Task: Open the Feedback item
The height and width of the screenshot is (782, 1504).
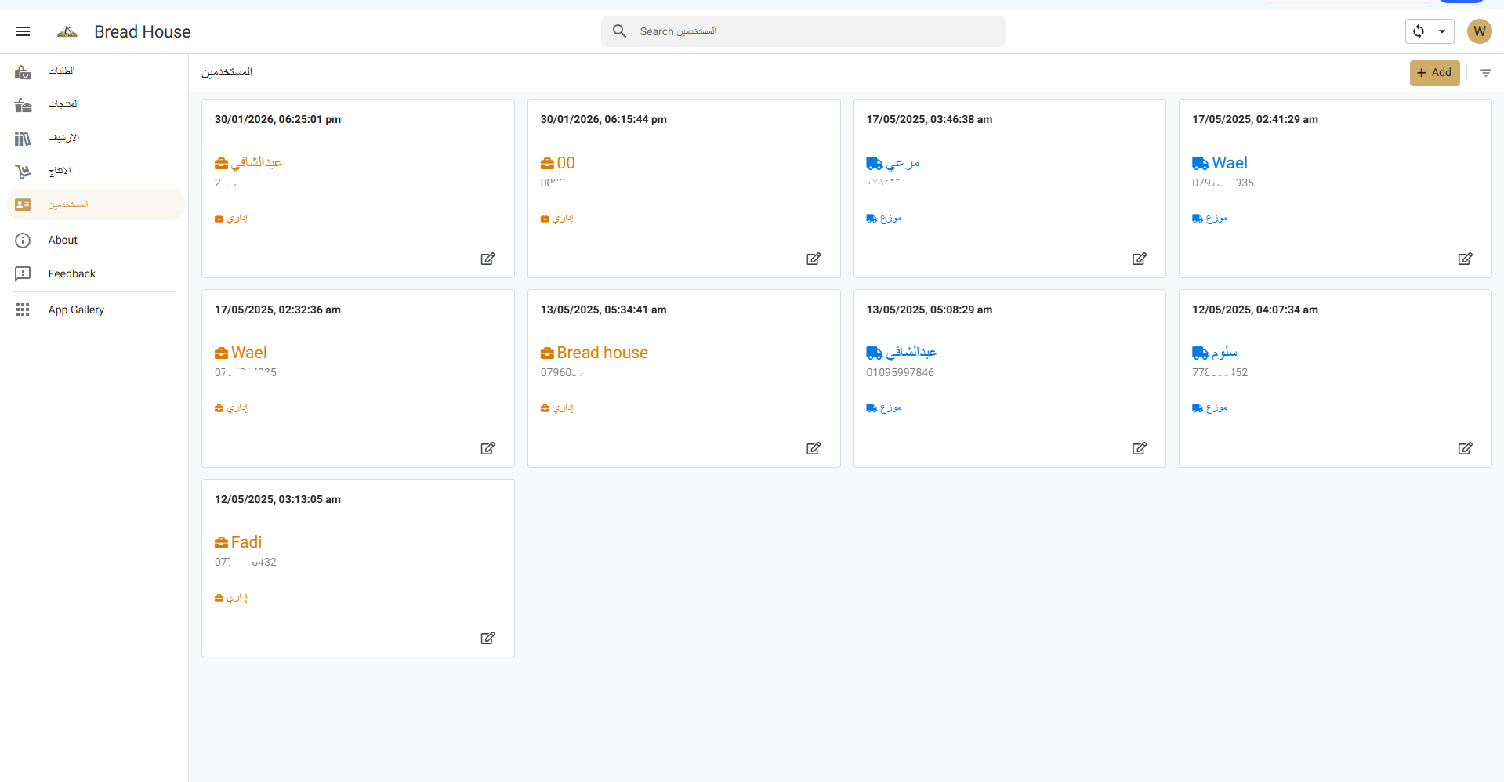Action: tap(71, 273)
